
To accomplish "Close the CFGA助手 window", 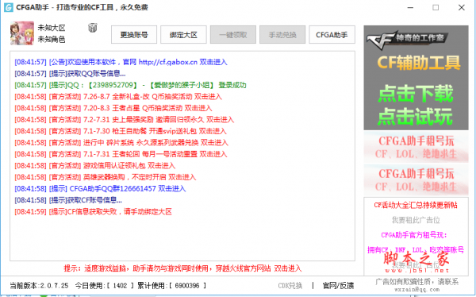I will point(462,7).
